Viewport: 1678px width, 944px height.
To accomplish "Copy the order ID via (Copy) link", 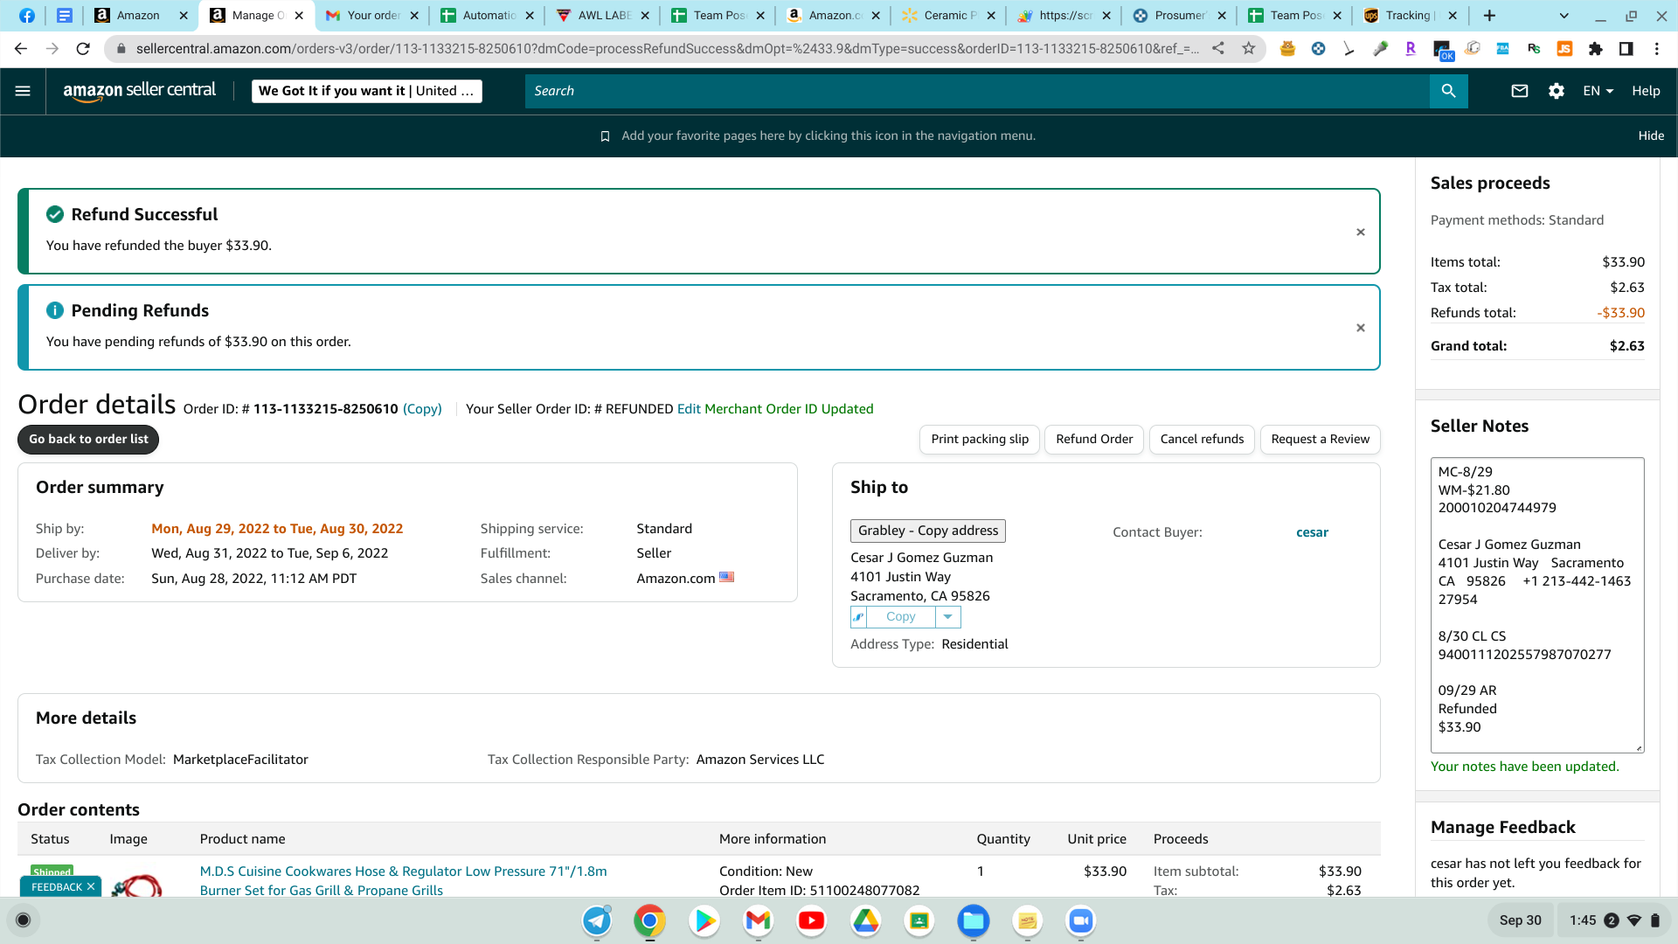I will pos(422,409).
